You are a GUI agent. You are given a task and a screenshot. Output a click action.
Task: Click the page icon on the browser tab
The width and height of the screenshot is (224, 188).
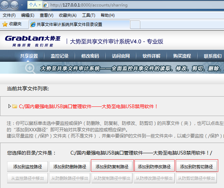(x=33, y=25)
